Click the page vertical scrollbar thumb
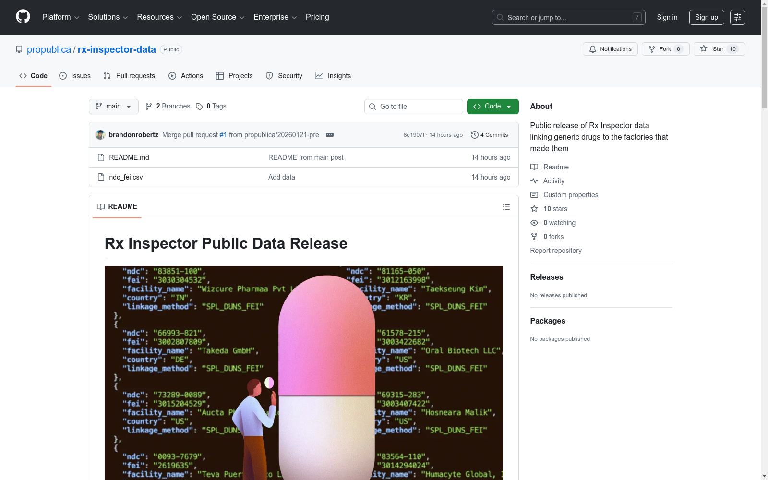The image size is (768, 480). coord(764,58)
